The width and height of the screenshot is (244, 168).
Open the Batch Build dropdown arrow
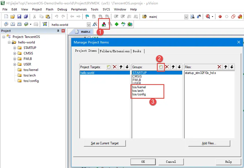coord(31,24)
